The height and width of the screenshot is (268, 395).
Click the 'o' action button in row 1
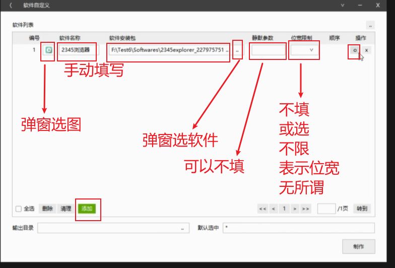click(x=355, y=50)
